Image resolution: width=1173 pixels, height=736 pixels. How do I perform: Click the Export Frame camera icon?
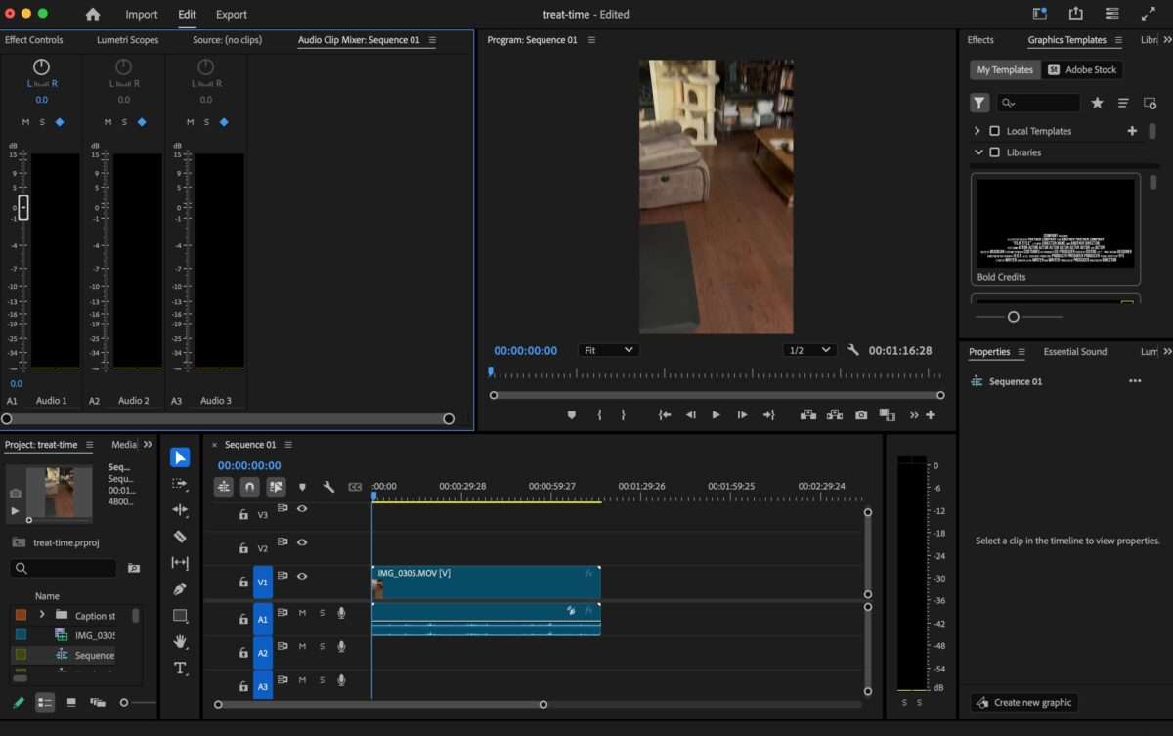pyautogui.click(x=860, y=415)
